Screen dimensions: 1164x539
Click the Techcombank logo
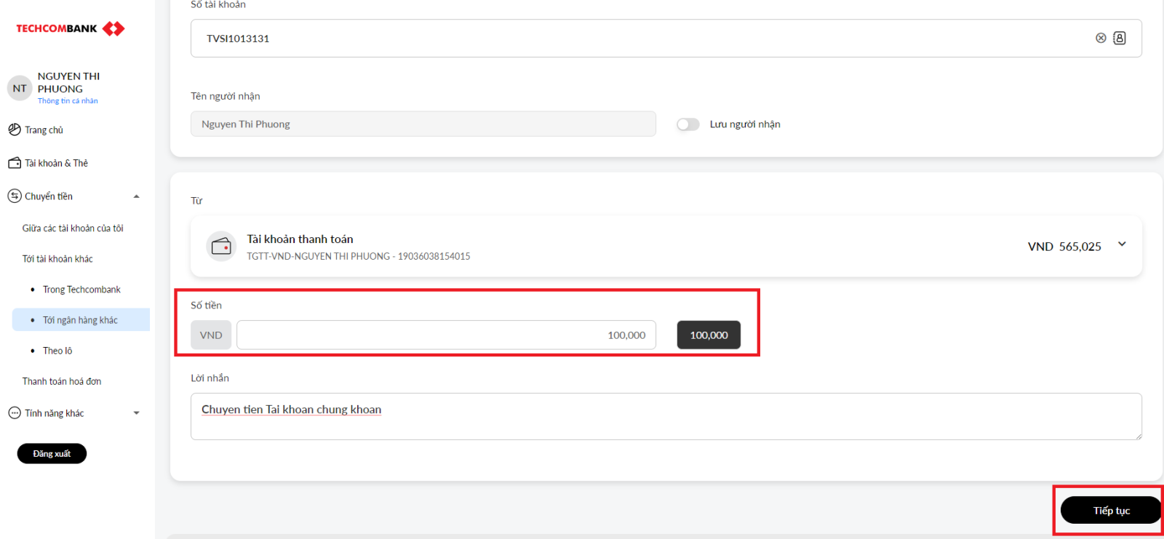point(70,28)
